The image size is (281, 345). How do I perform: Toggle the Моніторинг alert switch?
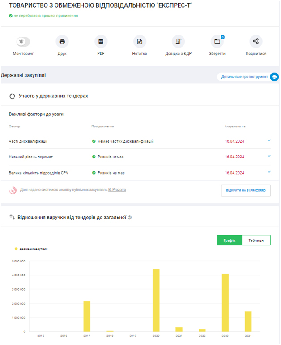coord(23,42)
